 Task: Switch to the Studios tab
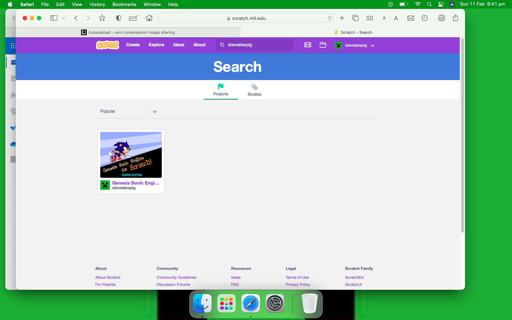pyautogui.click(x=254, y=90)
